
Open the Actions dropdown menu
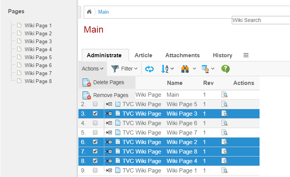(x=92, y=69)
